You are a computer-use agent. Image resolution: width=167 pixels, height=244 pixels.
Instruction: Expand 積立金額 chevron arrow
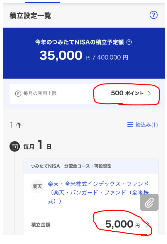point(148,224)
